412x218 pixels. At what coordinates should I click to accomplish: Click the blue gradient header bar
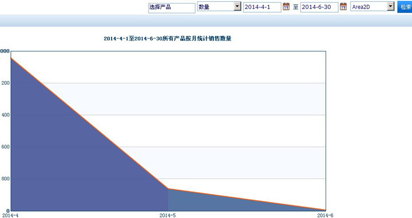(x=206, y=21)
